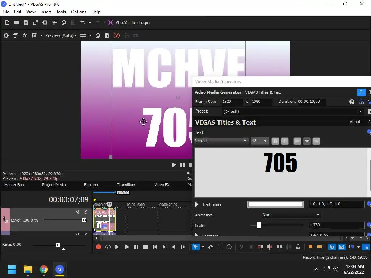Go to start of the project

[155, 247]
